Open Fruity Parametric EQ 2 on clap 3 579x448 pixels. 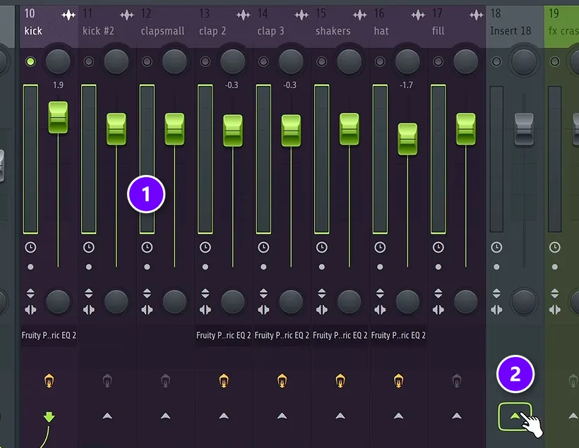[282, 335]
